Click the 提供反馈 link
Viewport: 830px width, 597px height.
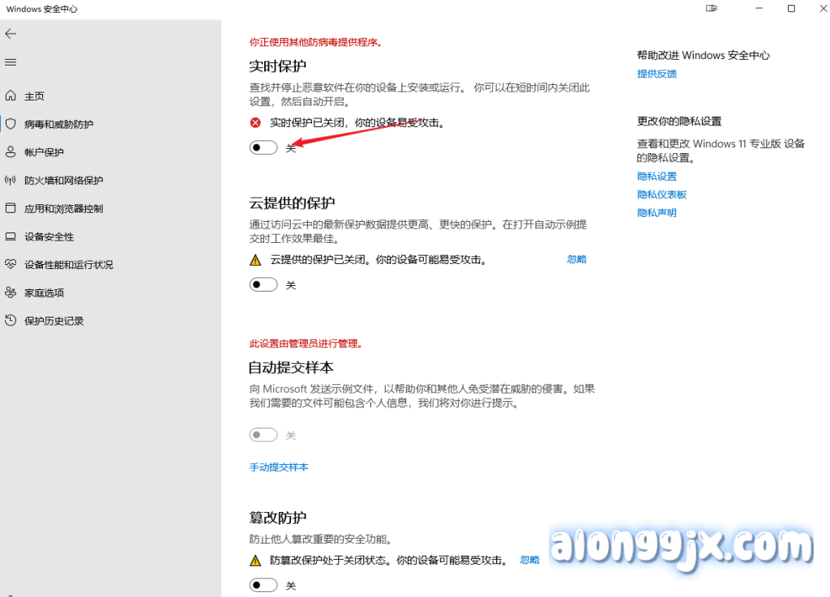(657, 74)
